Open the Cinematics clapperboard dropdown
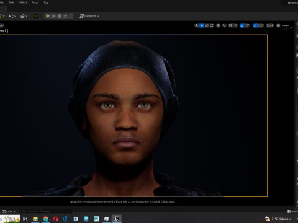The width and height of the screenshot is (298, 223). click(24, 16)
